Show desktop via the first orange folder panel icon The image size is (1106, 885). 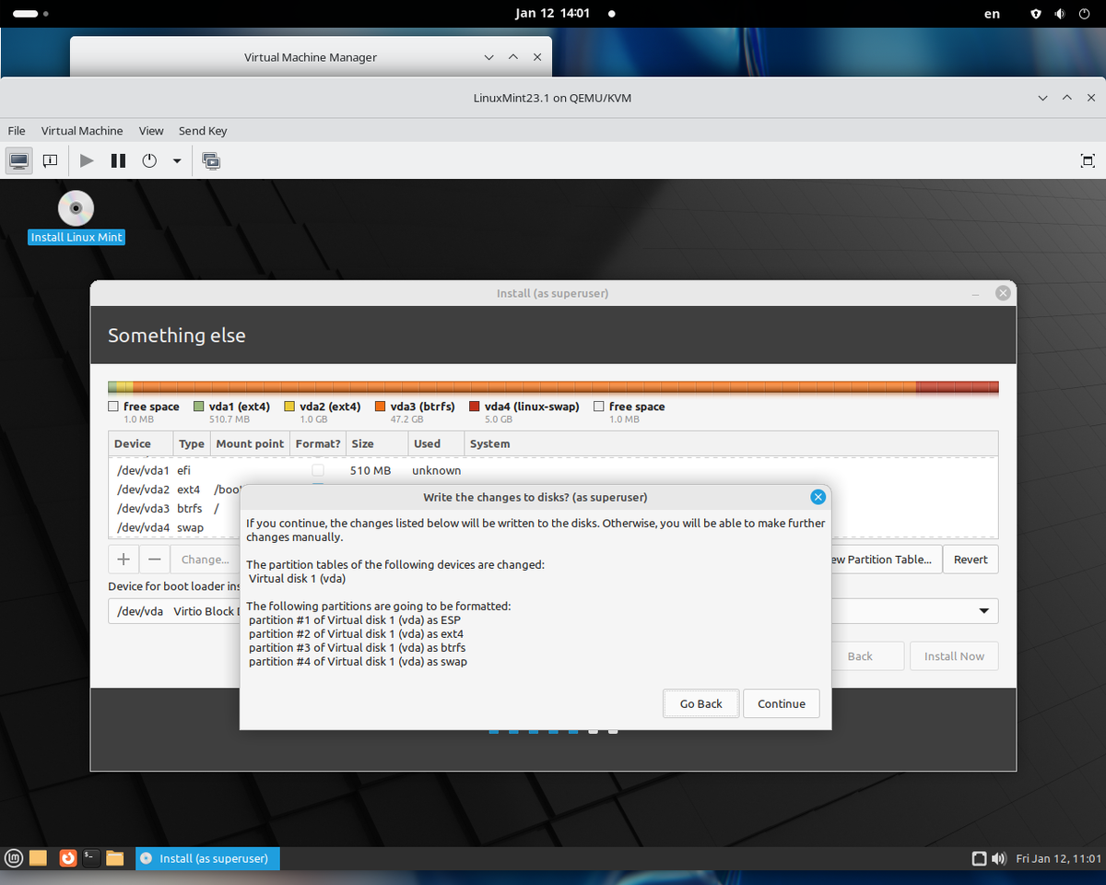point(38,858)
